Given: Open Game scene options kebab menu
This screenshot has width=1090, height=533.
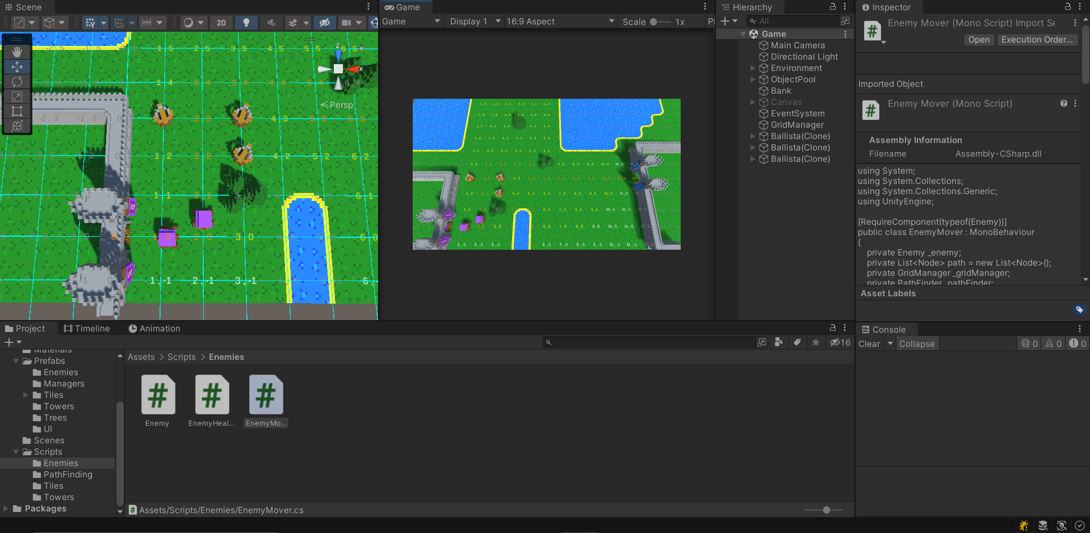Looking at the screenshot, I should 845,34.
